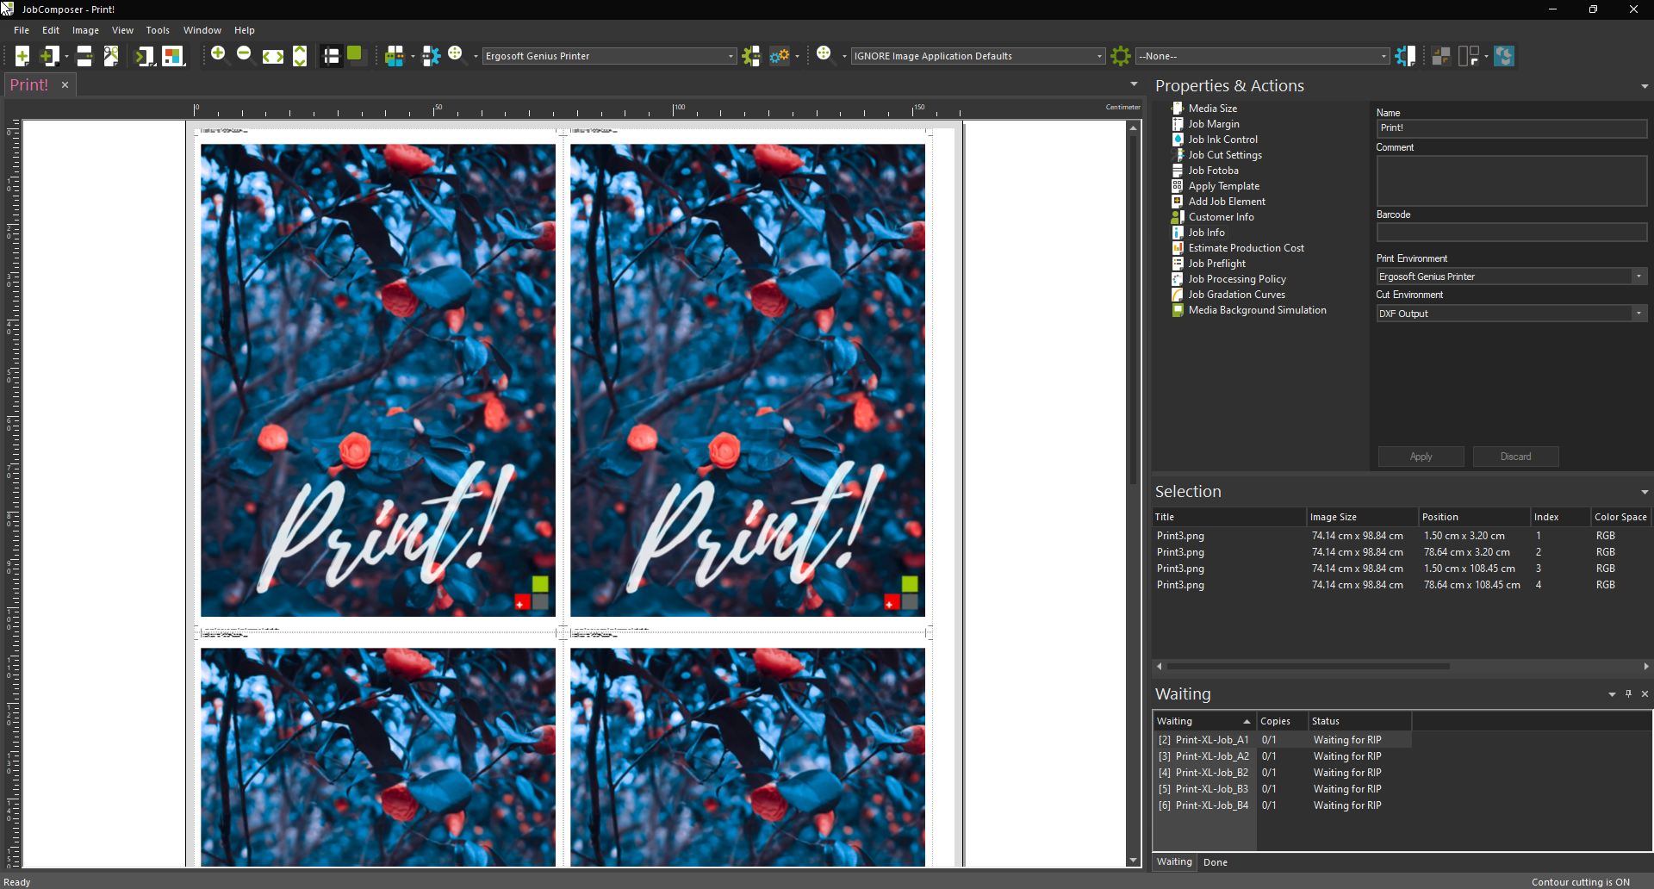Click the colored squares toolbar icon
This screenshot has width=1654, height=889.
pyautogui.click(x=173, y=56)
